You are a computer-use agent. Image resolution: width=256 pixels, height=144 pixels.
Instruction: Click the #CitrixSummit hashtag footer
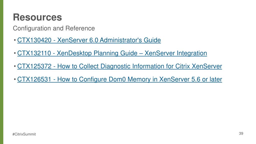click(x=24, y=134)
